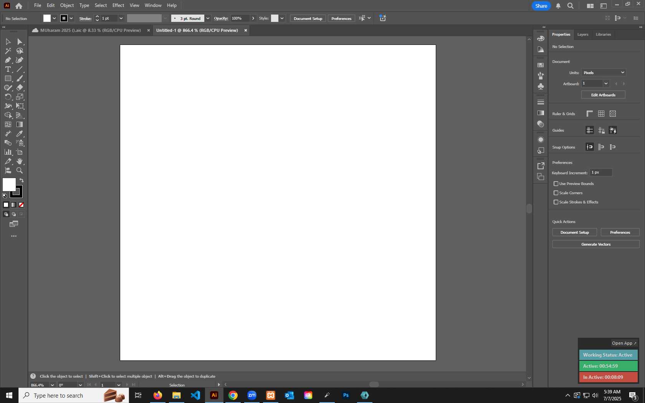The image size is (645, 403).
Task: Toggle Show Rulers icon
Action: (590, 114)
